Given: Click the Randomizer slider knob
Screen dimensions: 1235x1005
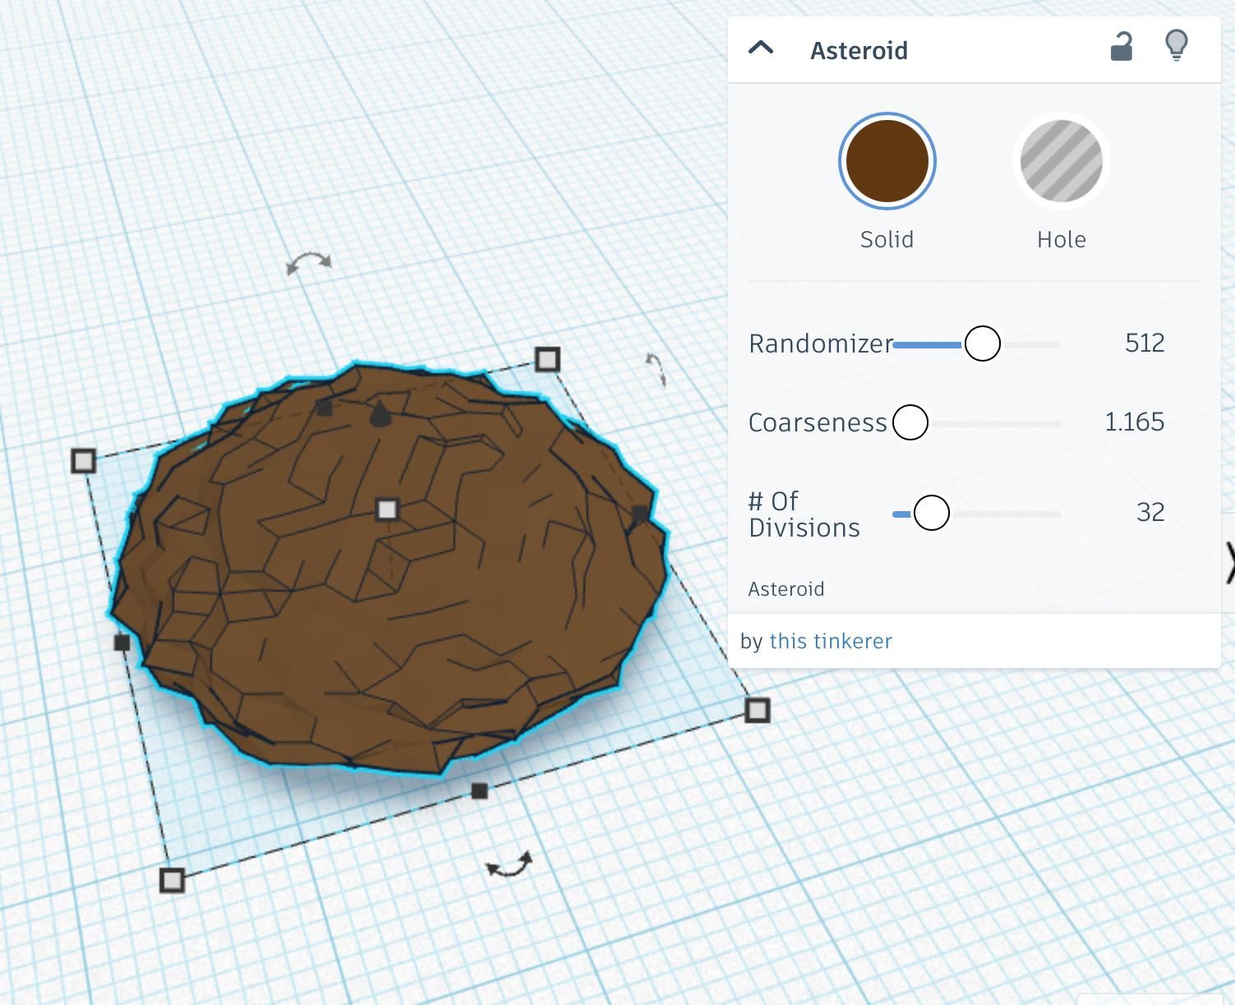Looking at the screenshot, I should (982, 344).
